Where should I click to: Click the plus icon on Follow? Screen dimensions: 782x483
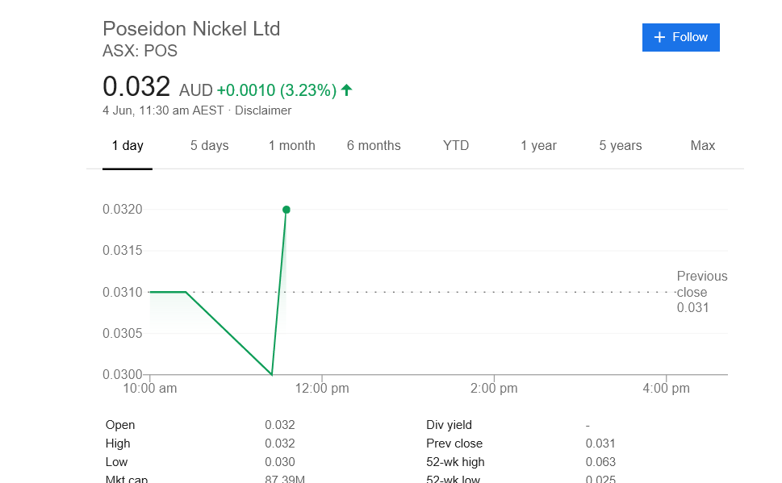pyautogui.click(x=659, y=37)
